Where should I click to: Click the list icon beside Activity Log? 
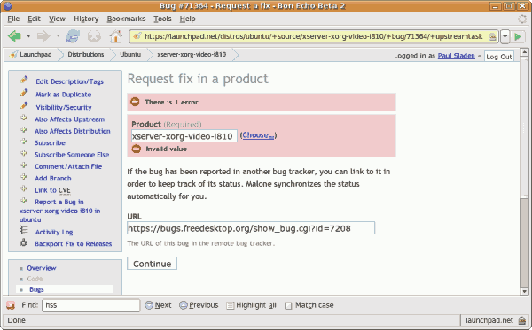coord(23,231)
